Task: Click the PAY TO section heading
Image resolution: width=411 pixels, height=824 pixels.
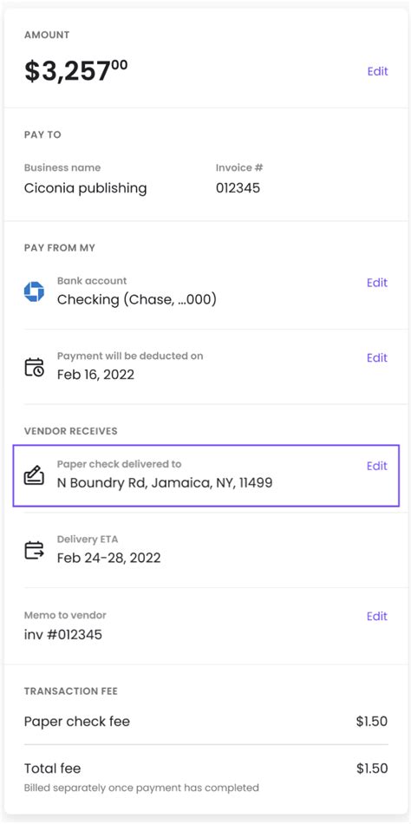Action: pos(42,134)
